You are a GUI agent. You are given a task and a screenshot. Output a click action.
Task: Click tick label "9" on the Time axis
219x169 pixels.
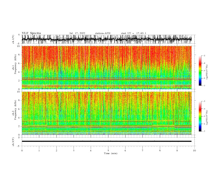(x=177, y=150)
